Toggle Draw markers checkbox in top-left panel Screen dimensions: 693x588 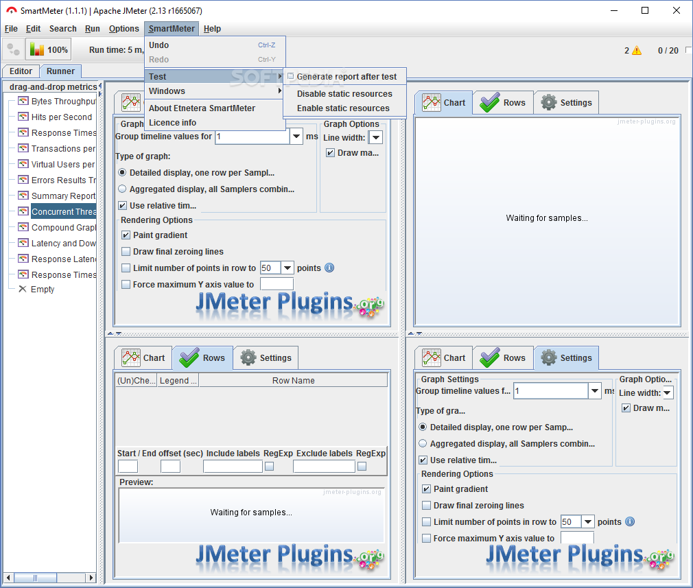tap(330, 153)
